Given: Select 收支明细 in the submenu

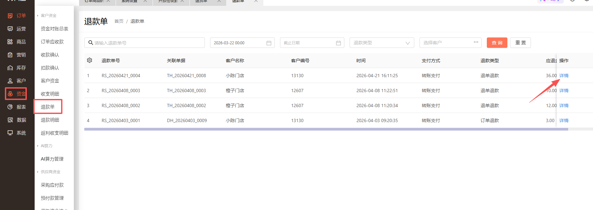Looking at the screenshot, I should point(50,94).
